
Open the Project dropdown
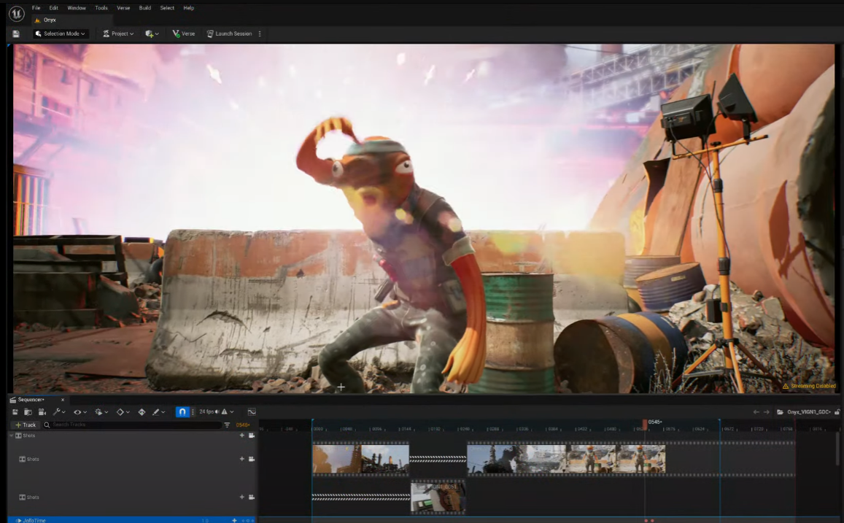(118, 34)
